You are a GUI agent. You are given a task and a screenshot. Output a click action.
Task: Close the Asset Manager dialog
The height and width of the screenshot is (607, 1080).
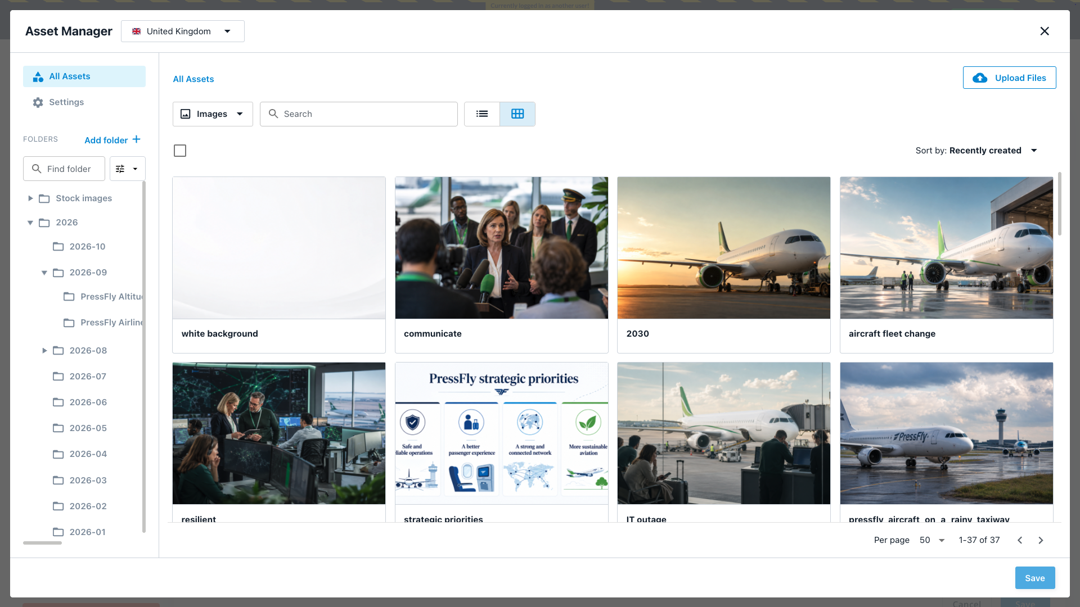click(x=1045, y=31)
